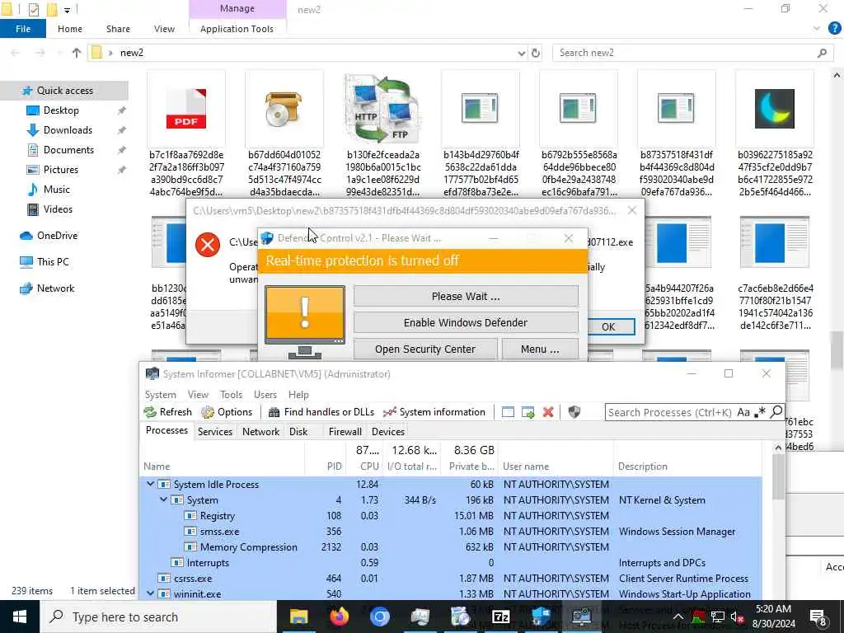Switch to the Network tab

[260, 431]
